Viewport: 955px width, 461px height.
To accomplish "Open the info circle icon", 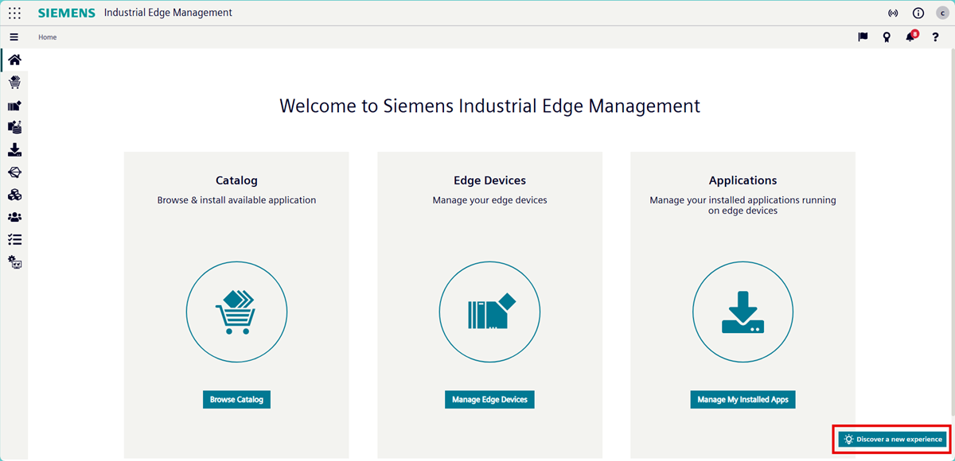I will (x=918, y=14).
